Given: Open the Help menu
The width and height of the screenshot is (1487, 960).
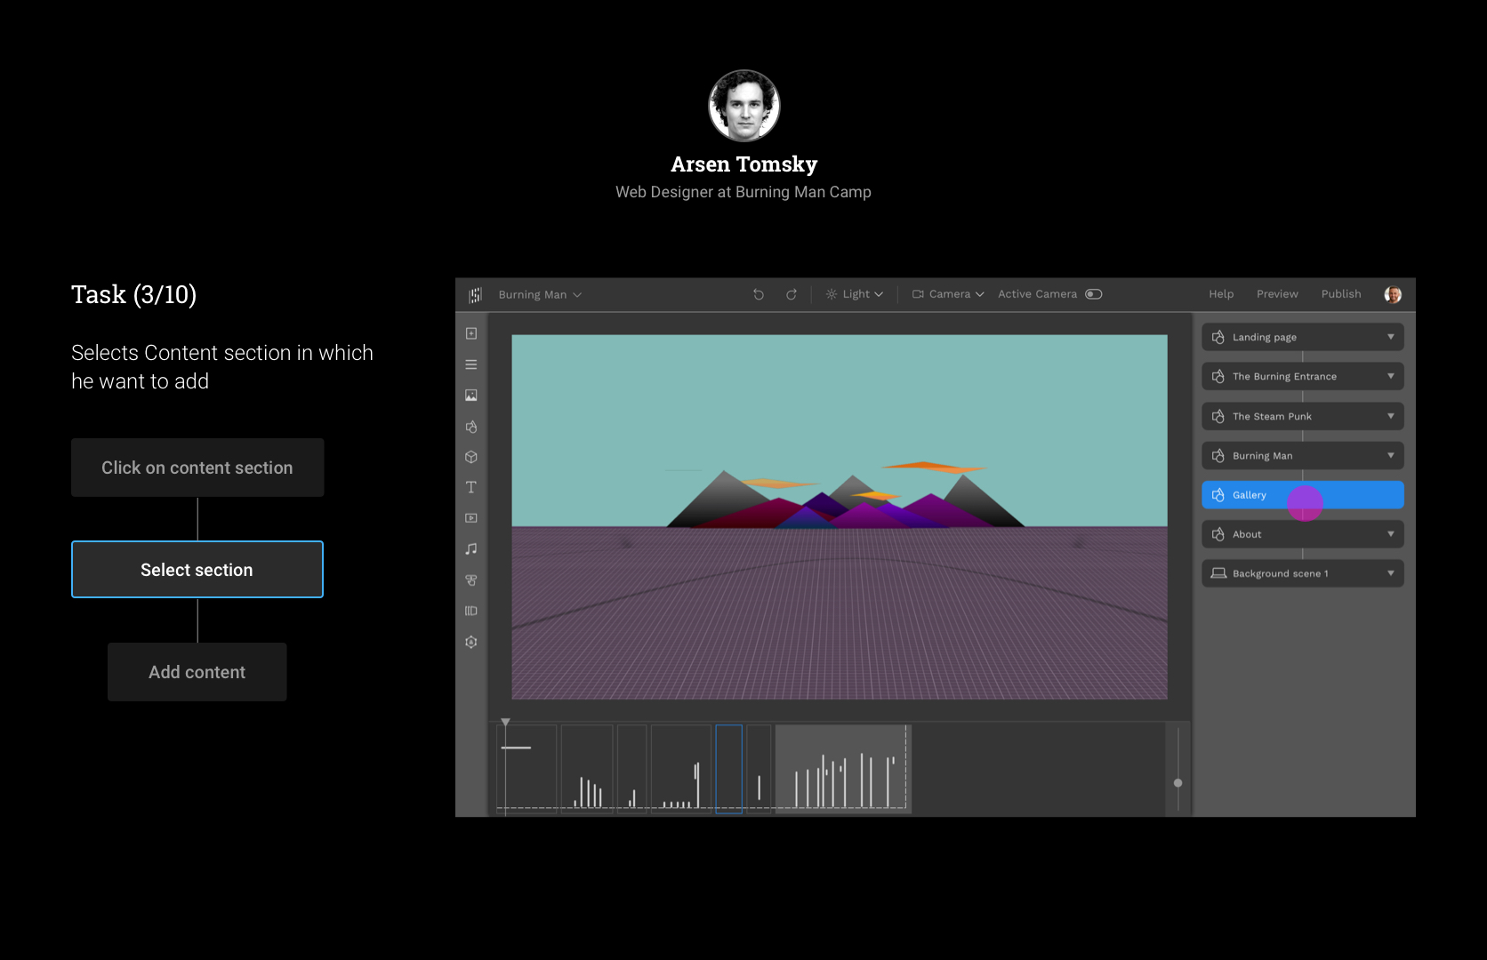Looking at the screenshot, I should click(x=1220, y=294).
